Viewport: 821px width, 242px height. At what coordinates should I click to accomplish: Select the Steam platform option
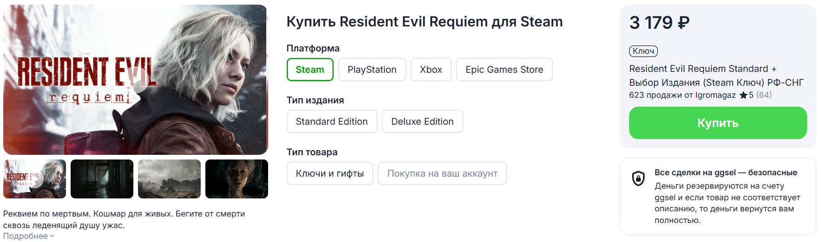(310, 70)
